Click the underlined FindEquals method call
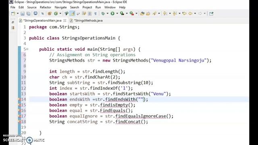 (113, 110)
